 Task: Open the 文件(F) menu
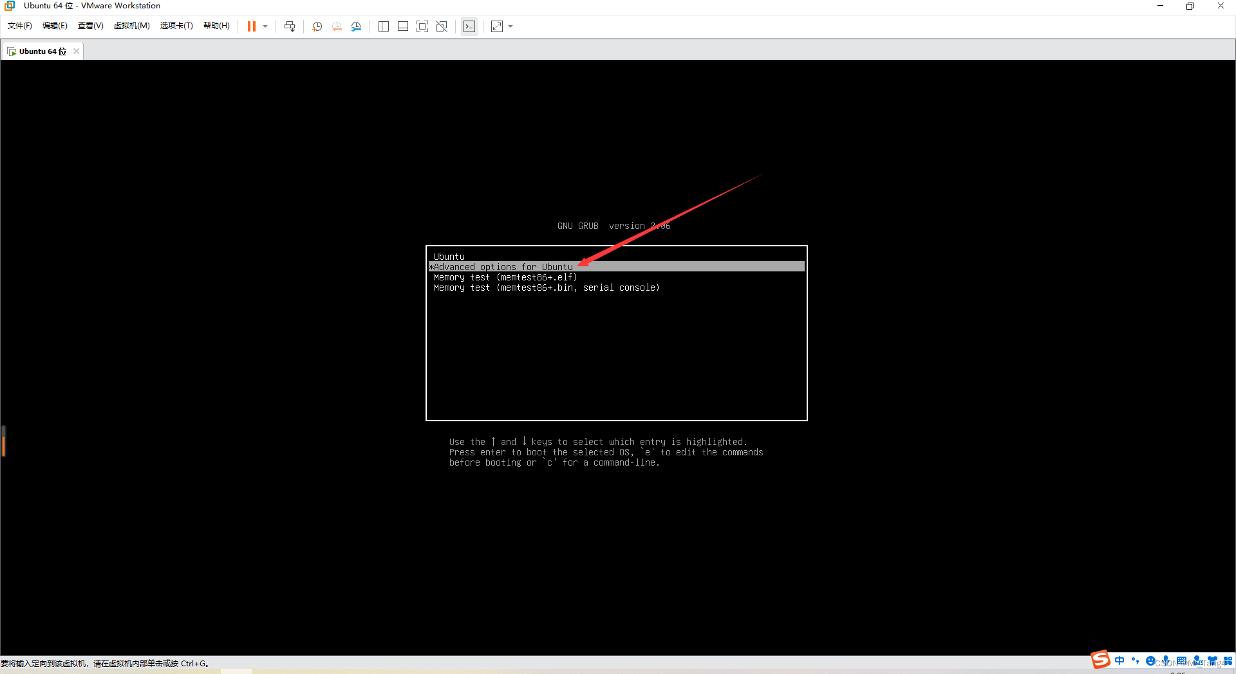click(x=20, y=26)
